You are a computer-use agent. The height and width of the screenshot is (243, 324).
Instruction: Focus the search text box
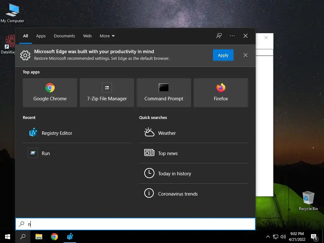(x=135, y=224)
